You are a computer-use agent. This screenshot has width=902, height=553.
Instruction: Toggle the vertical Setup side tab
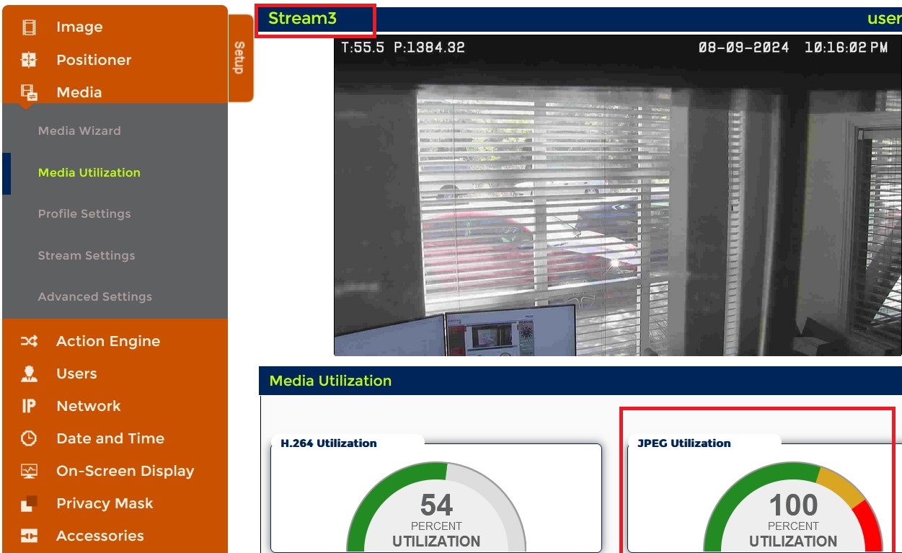[x=240, y=58]
